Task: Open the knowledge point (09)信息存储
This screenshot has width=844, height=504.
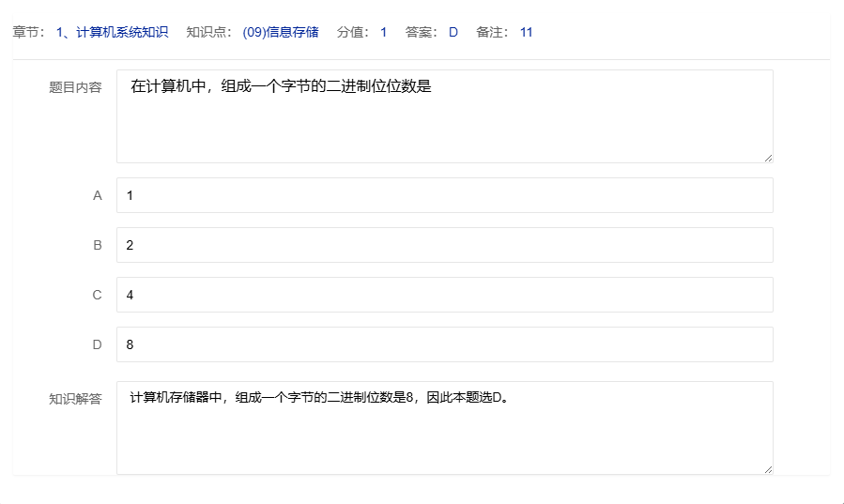Action: 280,32
